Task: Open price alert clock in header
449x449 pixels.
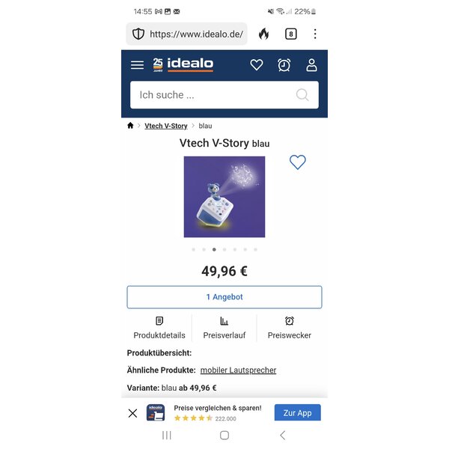Action: [284, 65]
